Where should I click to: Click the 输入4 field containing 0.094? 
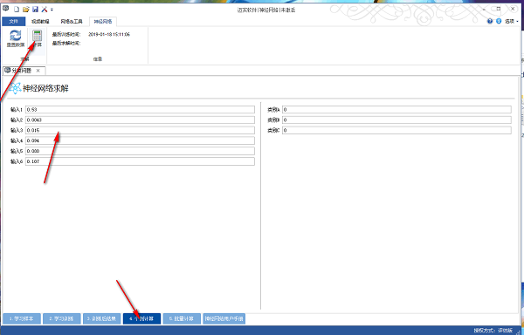pyautogui.click(x=140, y=140)
